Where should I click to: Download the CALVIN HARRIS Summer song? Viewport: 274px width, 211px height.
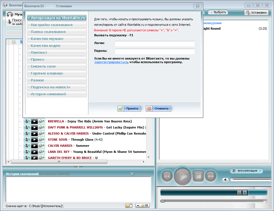[x=27, y=146]
